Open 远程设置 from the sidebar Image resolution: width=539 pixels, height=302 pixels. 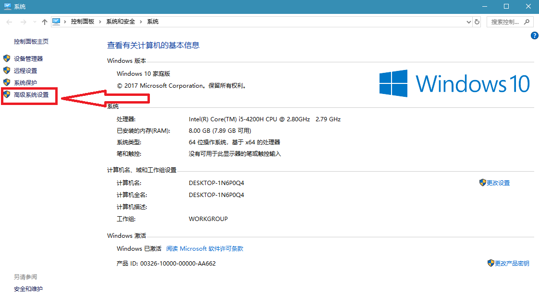(x=25, y=70)
